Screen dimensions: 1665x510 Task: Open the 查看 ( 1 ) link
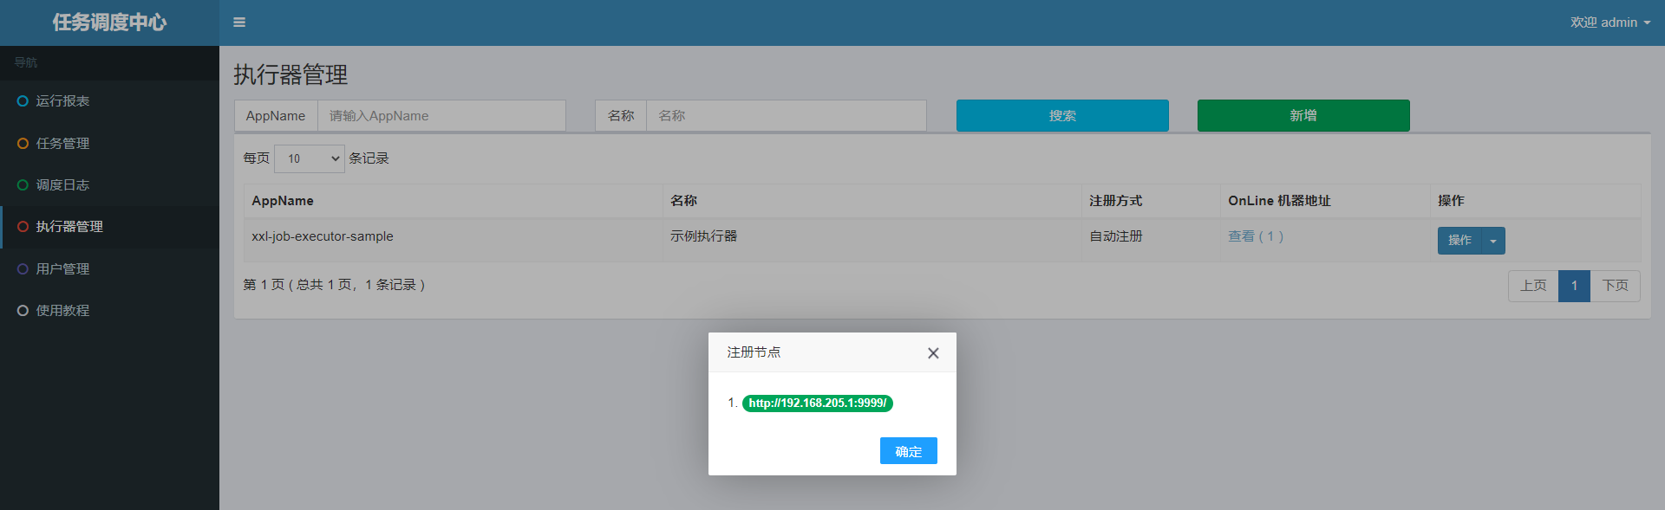point(1255,236)
